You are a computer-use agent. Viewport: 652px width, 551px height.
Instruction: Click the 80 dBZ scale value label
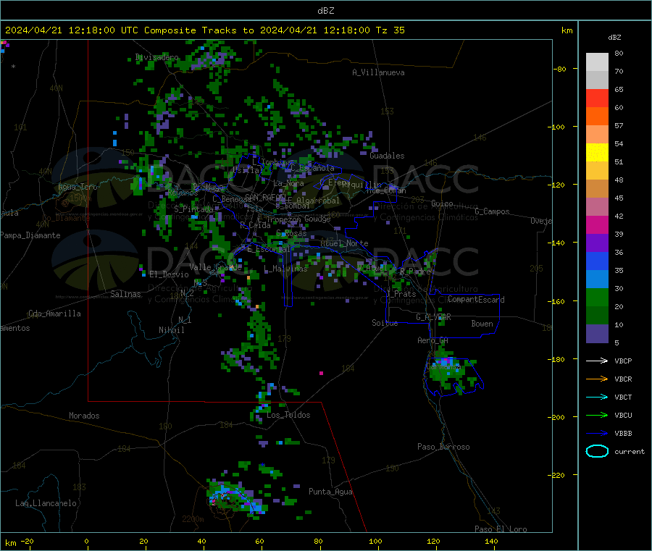coord(619,53)
